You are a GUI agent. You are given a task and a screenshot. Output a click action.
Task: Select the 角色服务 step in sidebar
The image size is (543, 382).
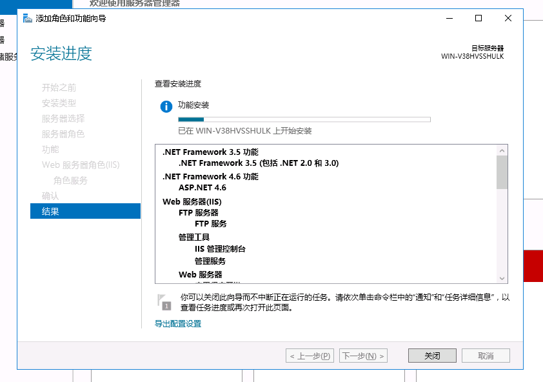coord(70,180)
